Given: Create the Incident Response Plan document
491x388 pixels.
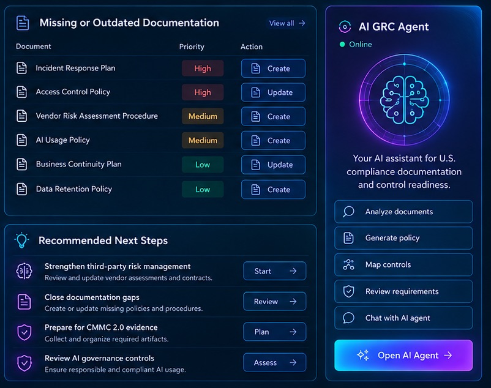Looking at the screenshot, I should click(274, 68).
